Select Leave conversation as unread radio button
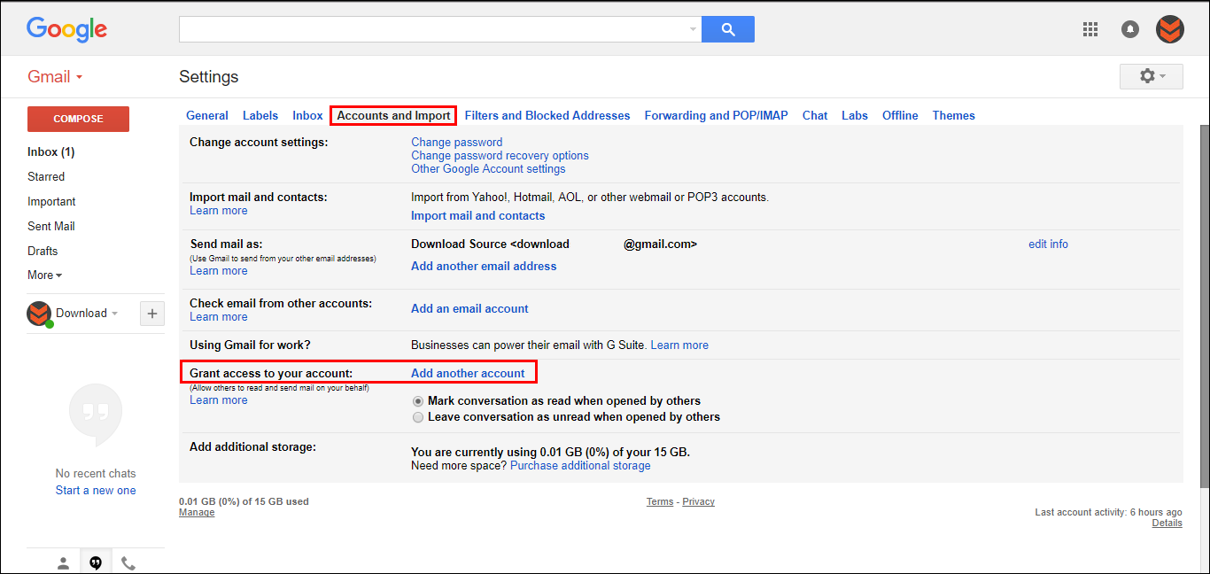 tap(418, 417)
